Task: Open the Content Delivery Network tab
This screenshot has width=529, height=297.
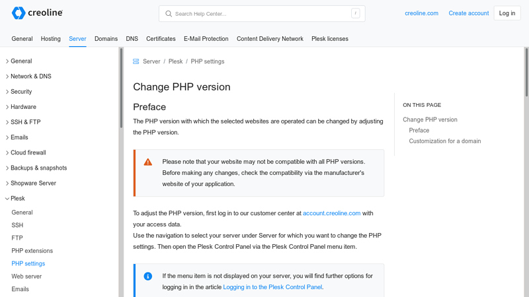Action: click(270, 39)
